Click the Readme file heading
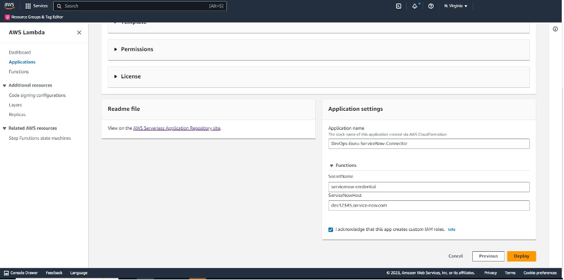This screenshot has height=280, width=564. click(124, 109)
